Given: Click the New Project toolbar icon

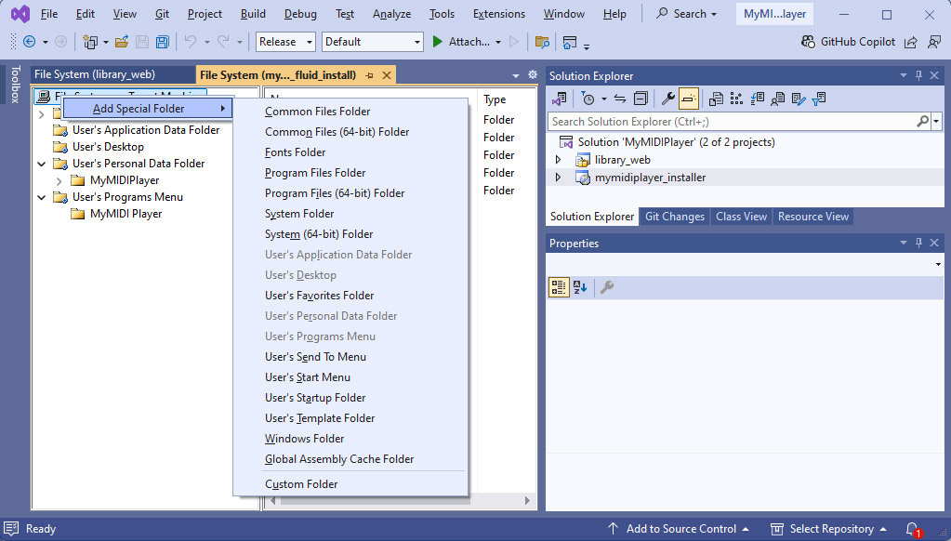Looking at the screenshot, I should pyautogui.click(x=90, y=42).
